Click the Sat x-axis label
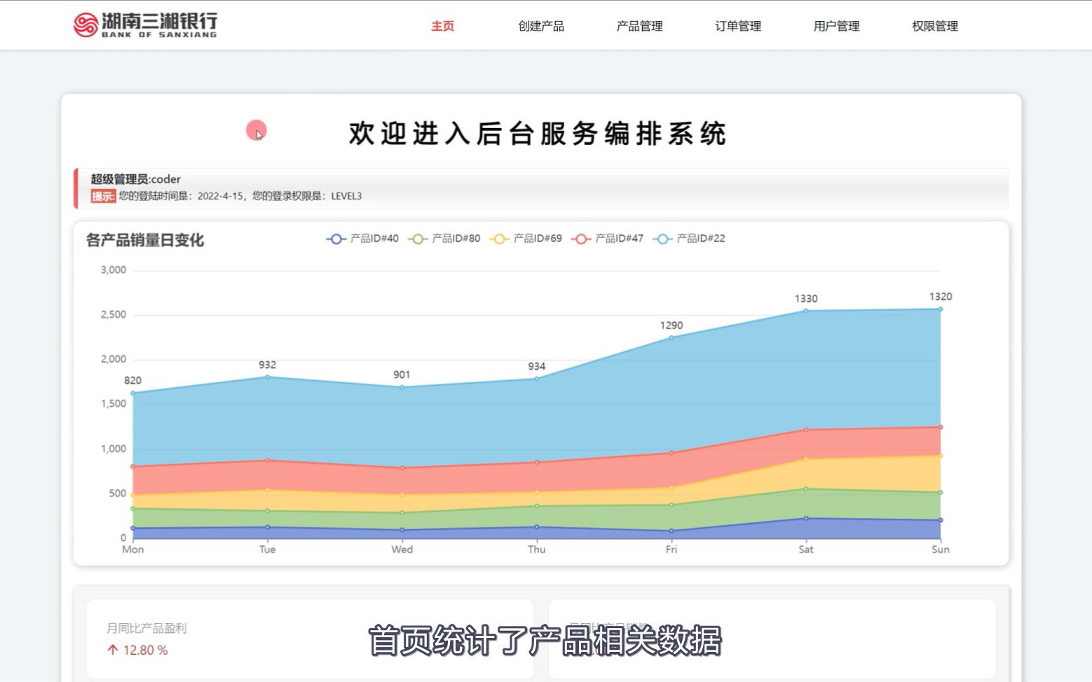The image size is (1092, 682). [x=806, y=550]
